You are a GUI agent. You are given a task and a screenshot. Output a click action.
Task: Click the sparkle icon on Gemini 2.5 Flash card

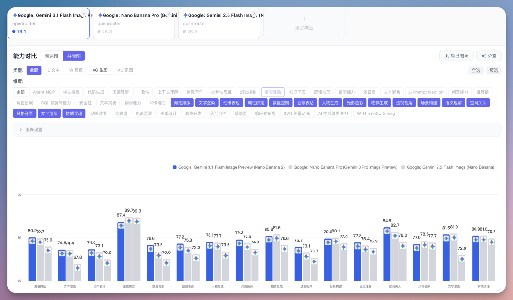tap(186, 15)
